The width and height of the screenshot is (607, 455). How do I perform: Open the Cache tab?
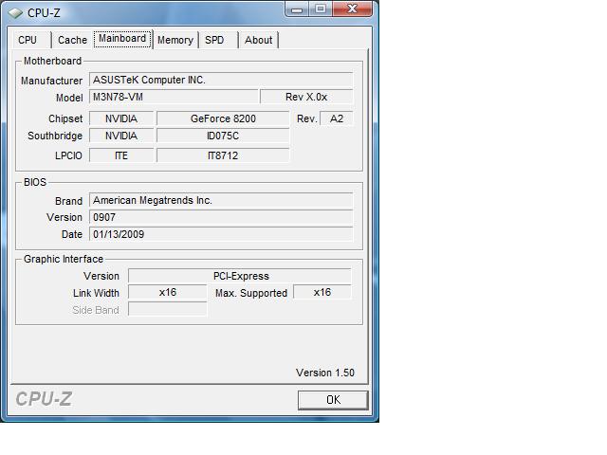pos(72,40)
